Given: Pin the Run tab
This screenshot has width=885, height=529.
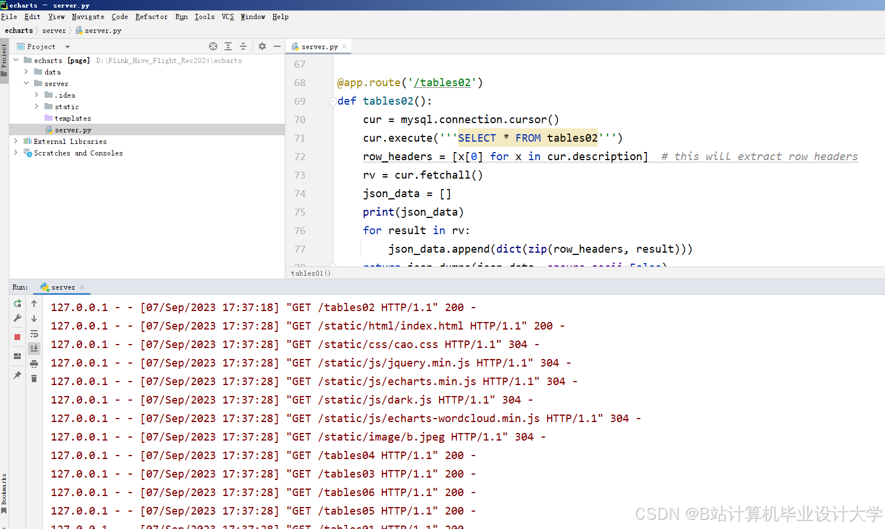Looking at the screenshot, I should tap(17, 375).
